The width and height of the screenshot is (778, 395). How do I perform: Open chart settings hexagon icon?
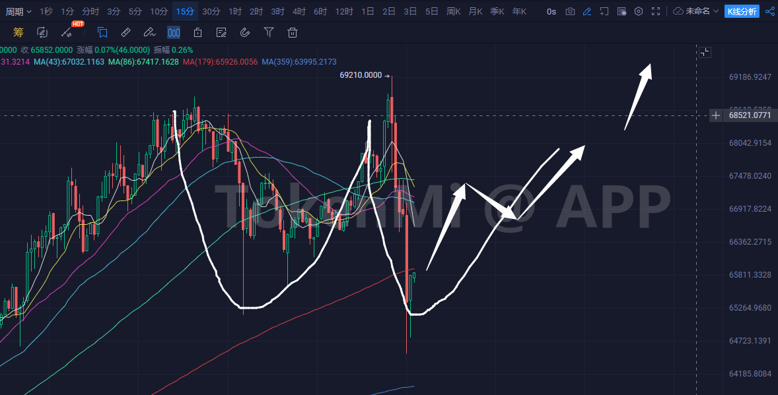[638, 11]
